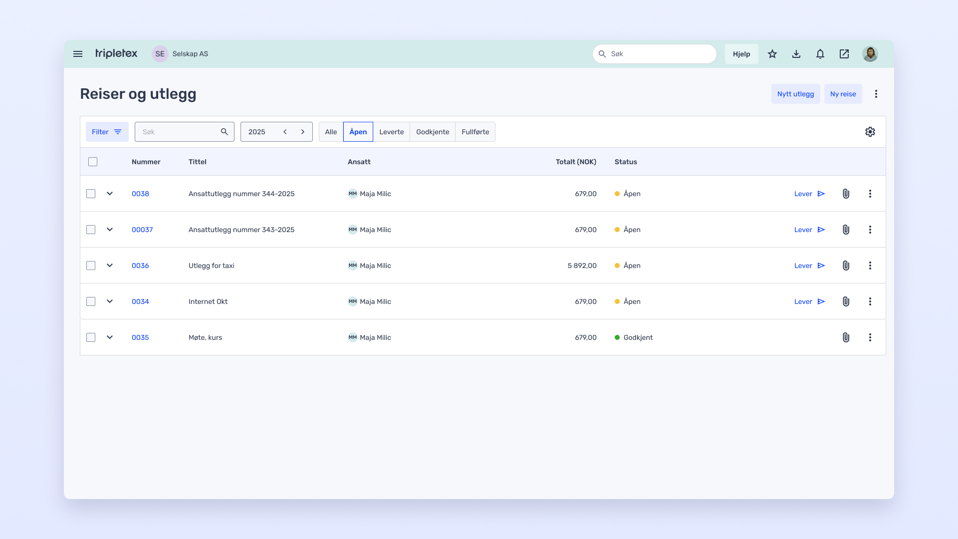The image size is (958, 539).
Task: Open attachments for expense 0034
Action: [846, 301]
